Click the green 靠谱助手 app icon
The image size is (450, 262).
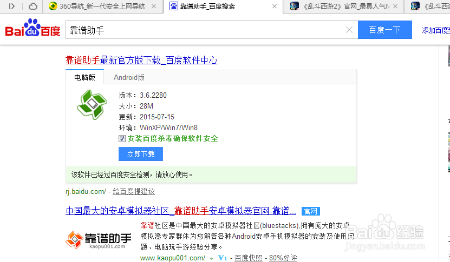pos(92,104)
